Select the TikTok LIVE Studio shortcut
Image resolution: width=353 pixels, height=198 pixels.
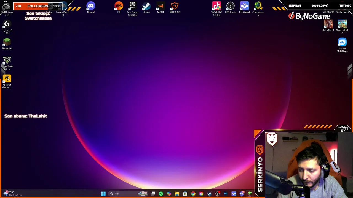click(216, 9)
